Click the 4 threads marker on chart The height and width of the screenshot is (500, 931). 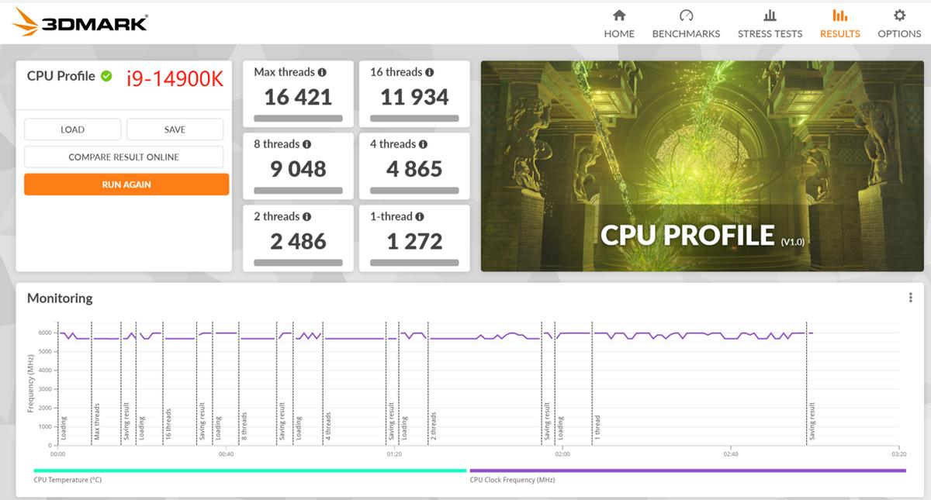328,426
